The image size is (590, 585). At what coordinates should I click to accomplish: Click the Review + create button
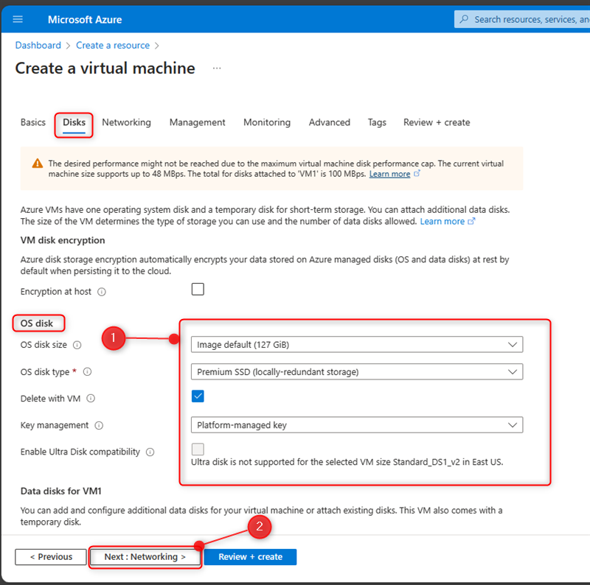pyautogui.click(x=250, y=557)
